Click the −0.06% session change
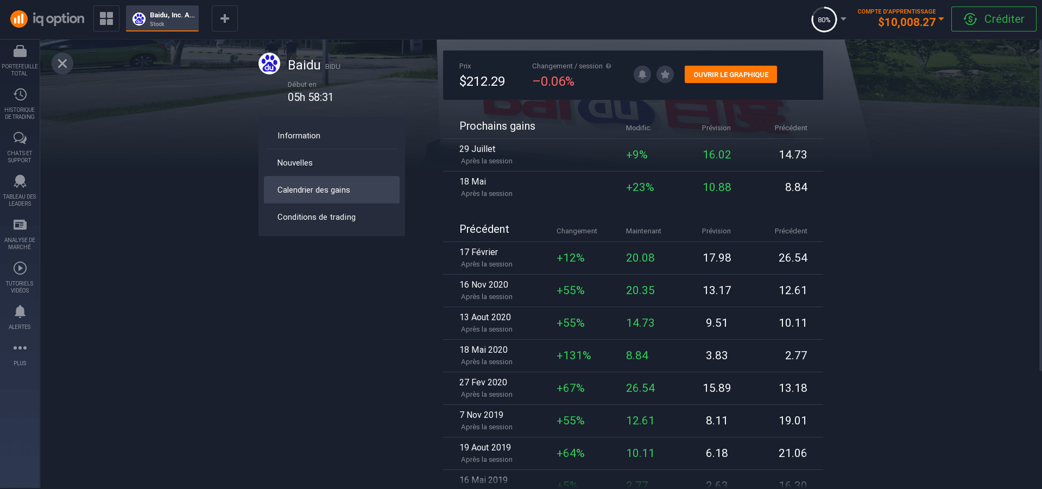The image size is (1042, 489). [x=553, y=81]
